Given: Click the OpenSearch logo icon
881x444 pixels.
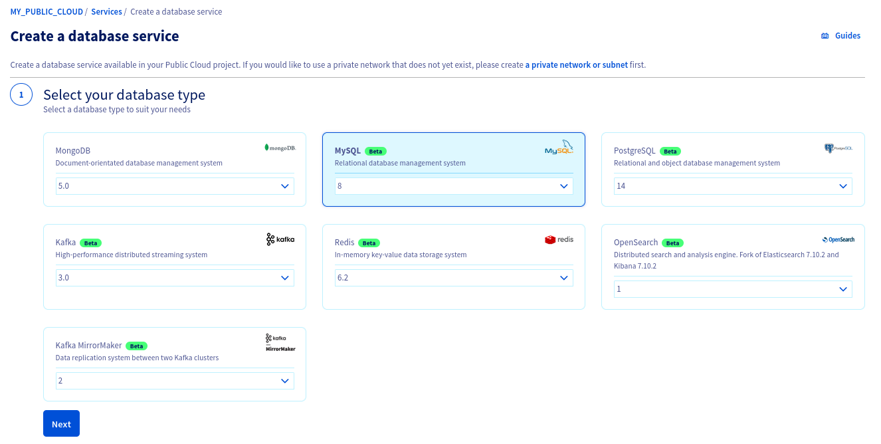Looking at the screenshot, I should click(x=838, y=239).
